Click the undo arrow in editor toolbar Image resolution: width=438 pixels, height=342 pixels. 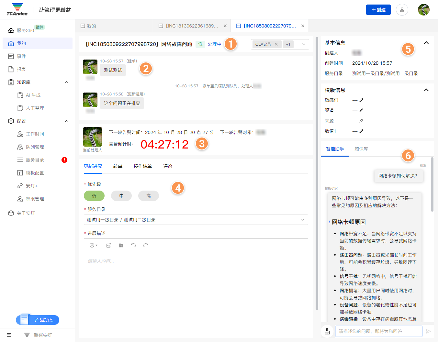click(133, 245)
